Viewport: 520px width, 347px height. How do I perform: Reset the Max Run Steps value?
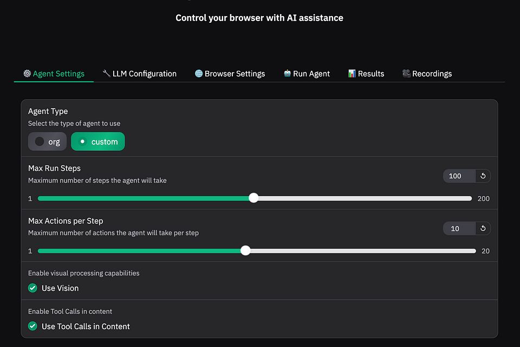483,176
